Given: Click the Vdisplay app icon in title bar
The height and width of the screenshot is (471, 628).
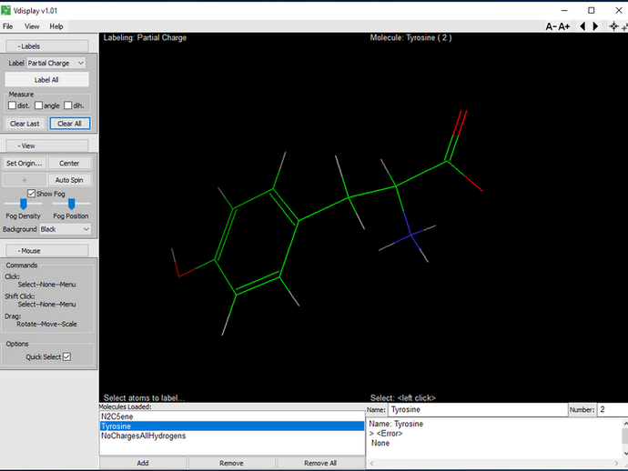Looking at the screenshot, I should coord(5,10).
